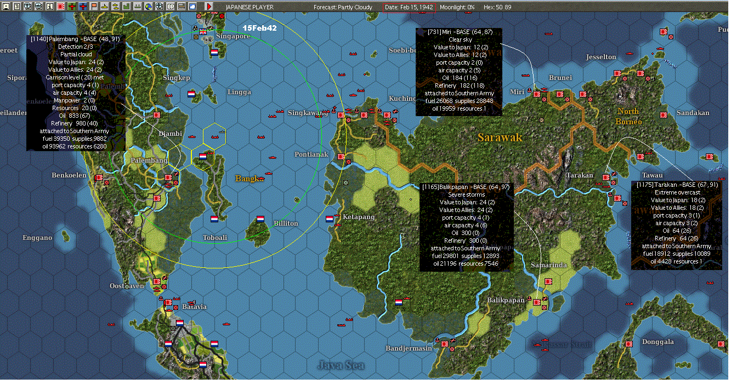Select the Dutch flag on Billiton island
This screenshot has width=731, height=384.
click(x=260, y=219)
